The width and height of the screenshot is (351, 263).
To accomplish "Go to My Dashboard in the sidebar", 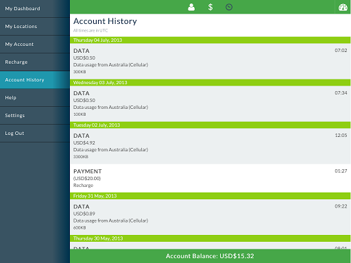I will point(35,9).
